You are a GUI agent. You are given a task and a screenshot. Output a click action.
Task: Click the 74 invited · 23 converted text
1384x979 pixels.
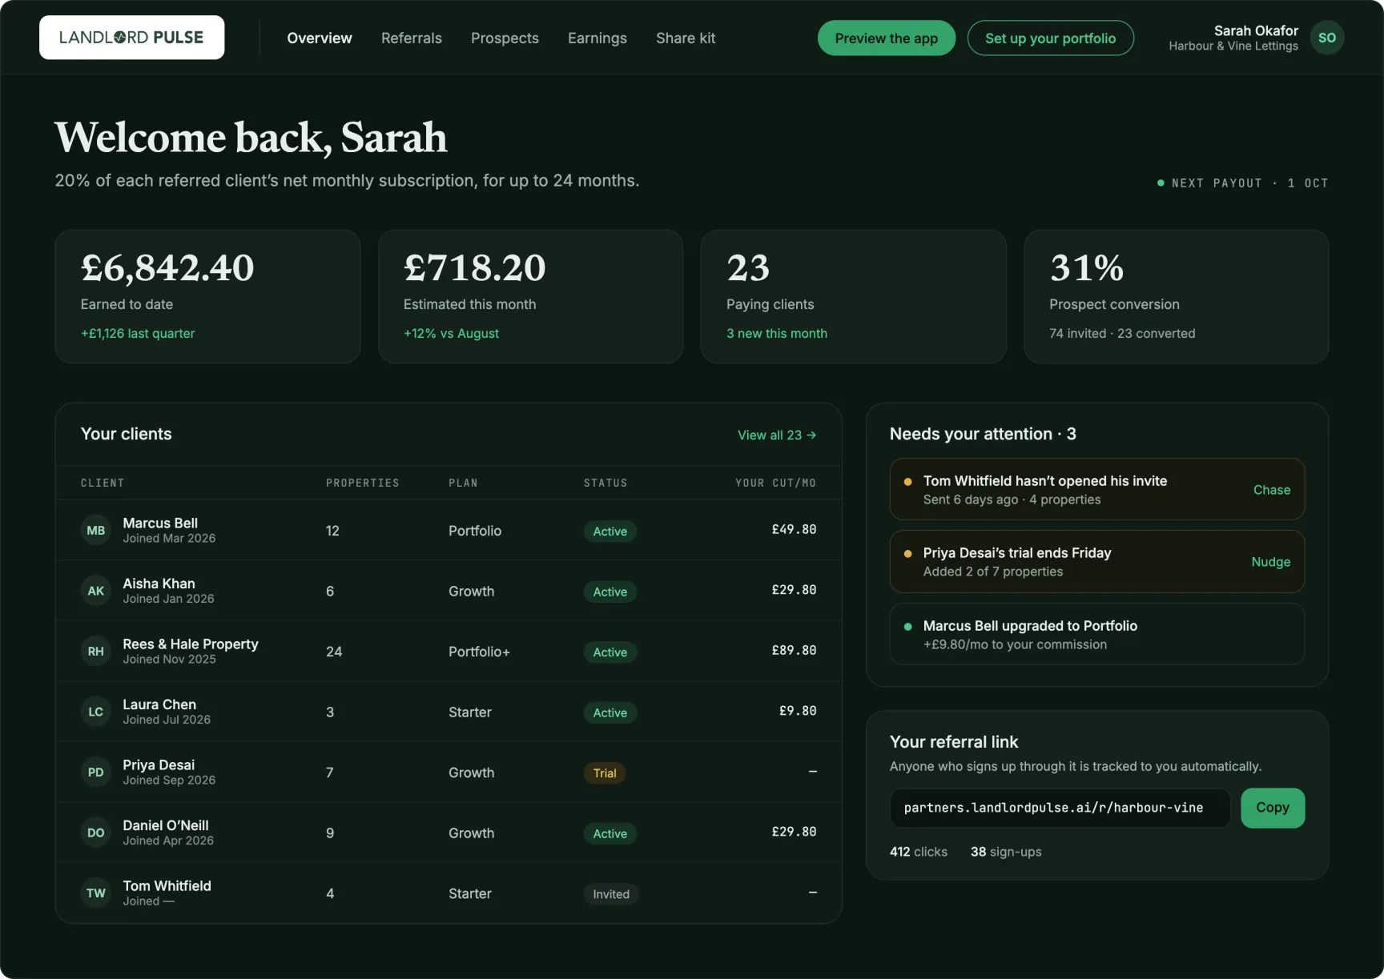click(1122, 333)
